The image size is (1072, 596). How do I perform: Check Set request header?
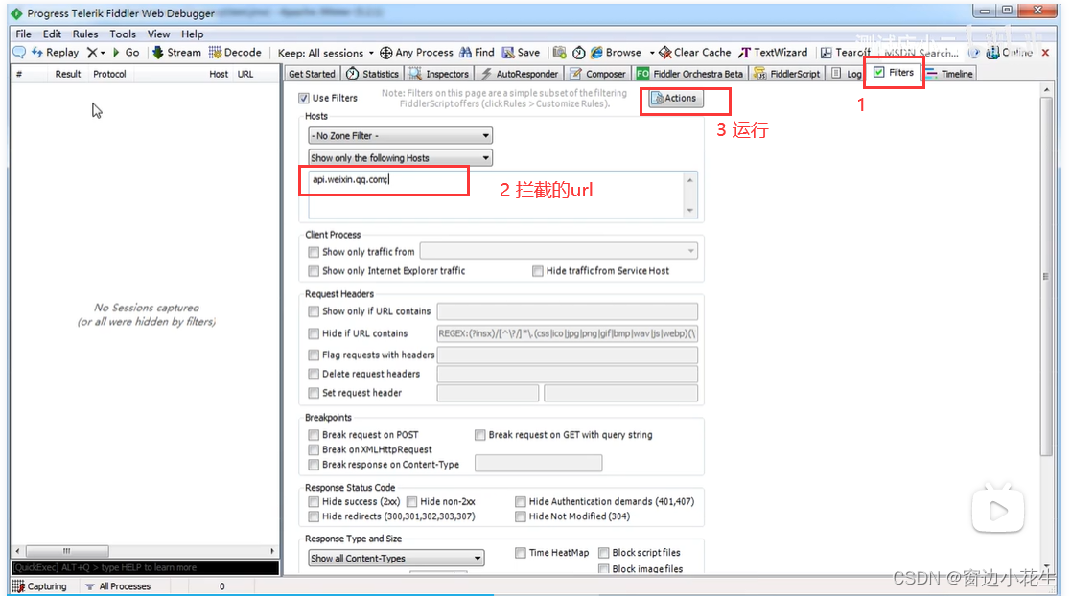[314, 393]
